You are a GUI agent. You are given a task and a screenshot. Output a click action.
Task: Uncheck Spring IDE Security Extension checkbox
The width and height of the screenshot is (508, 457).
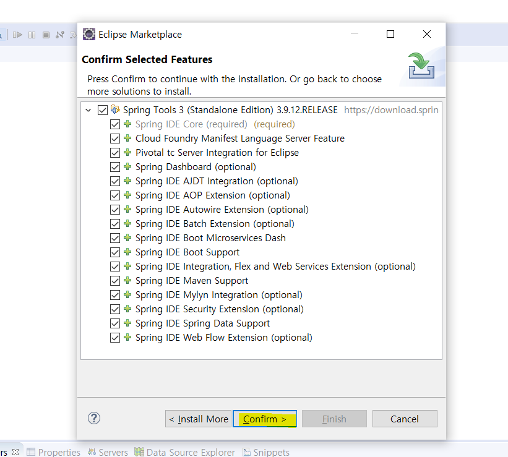pos(115,309)
